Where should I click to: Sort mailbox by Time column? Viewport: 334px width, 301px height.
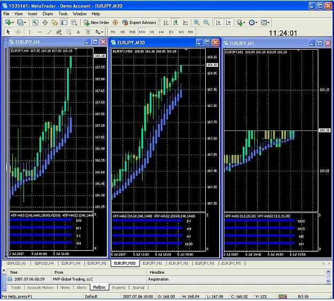tap(29, 272)
